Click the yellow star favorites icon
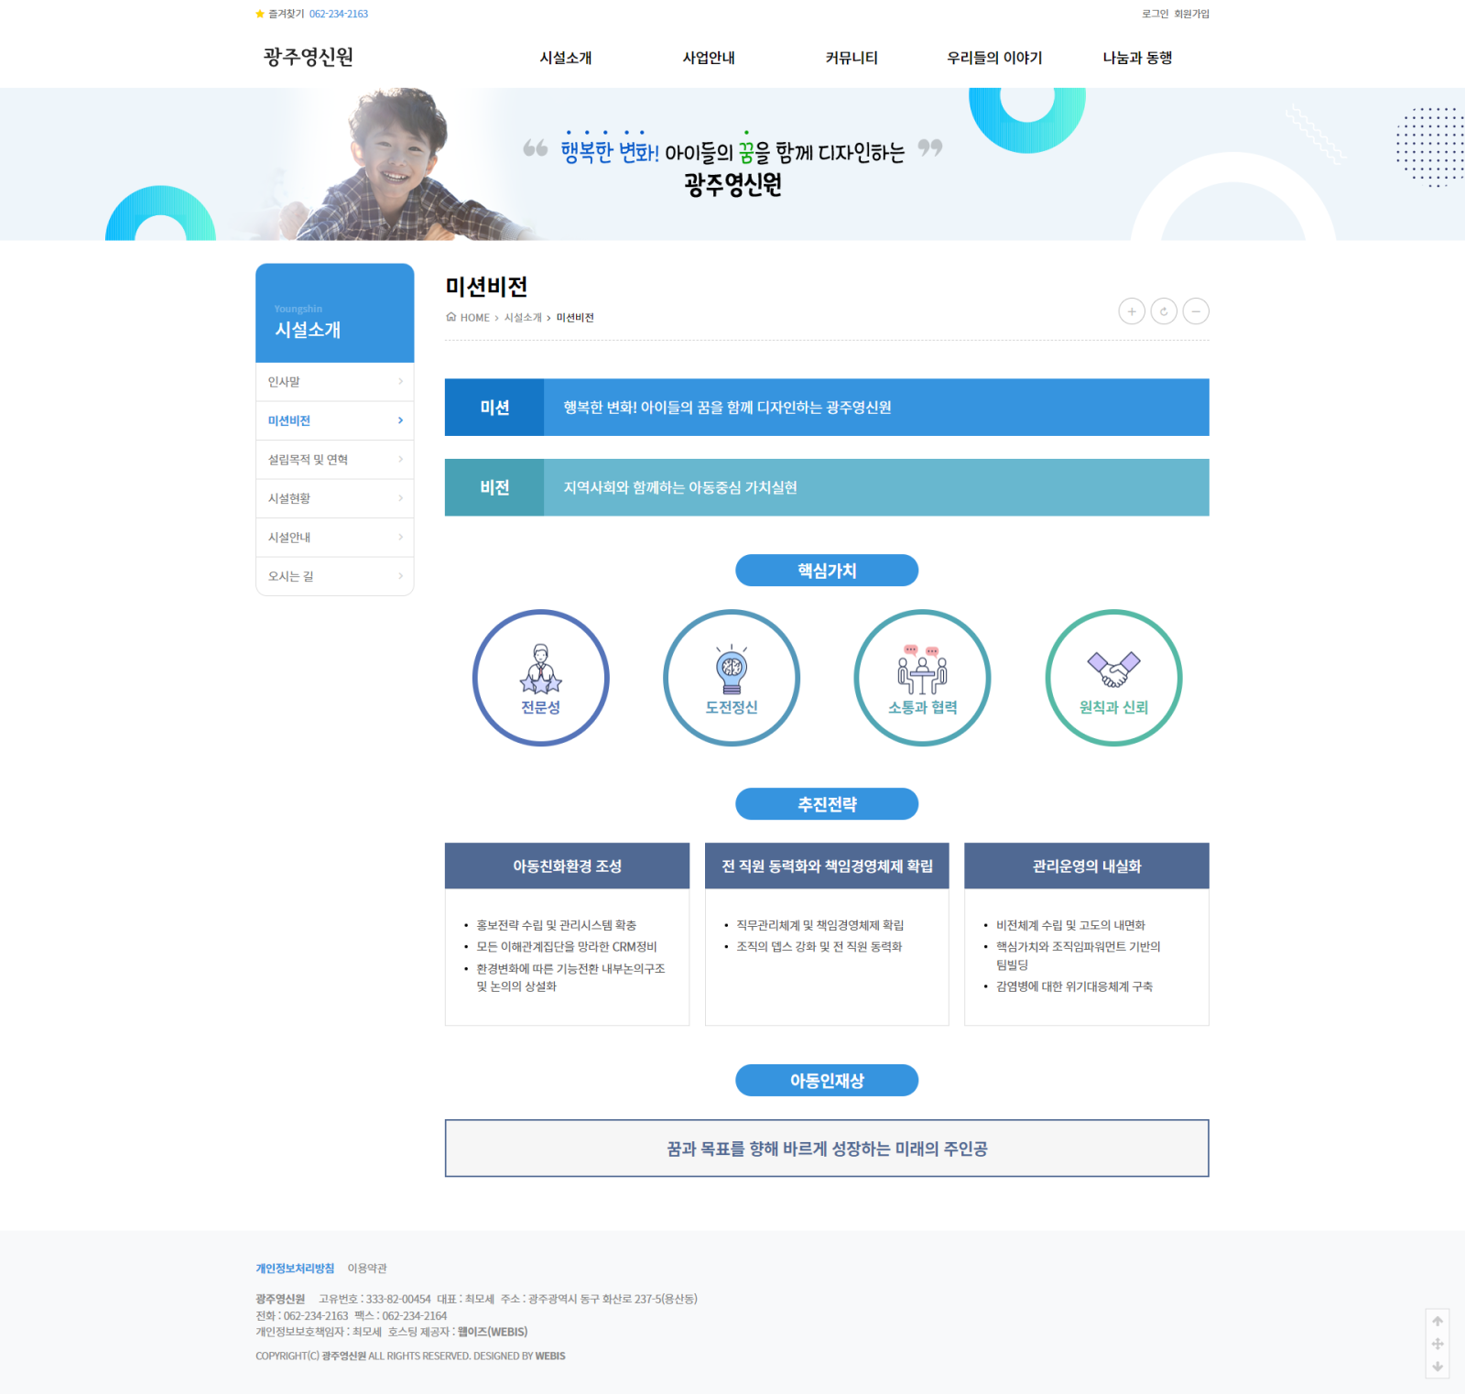This screenshot has height=1394, width=1465. tap(260, 14)
